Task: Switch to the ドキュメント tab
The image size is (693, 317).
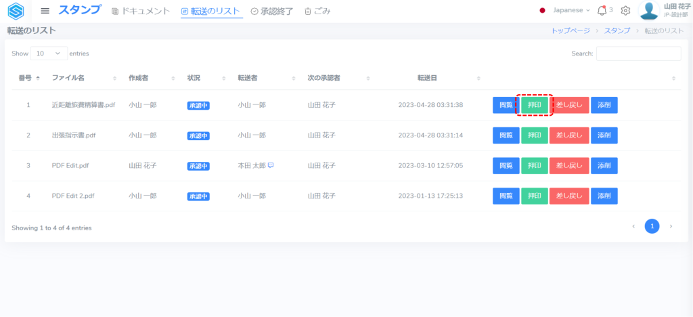Action: pyautogui.click(x=141, y=11)
